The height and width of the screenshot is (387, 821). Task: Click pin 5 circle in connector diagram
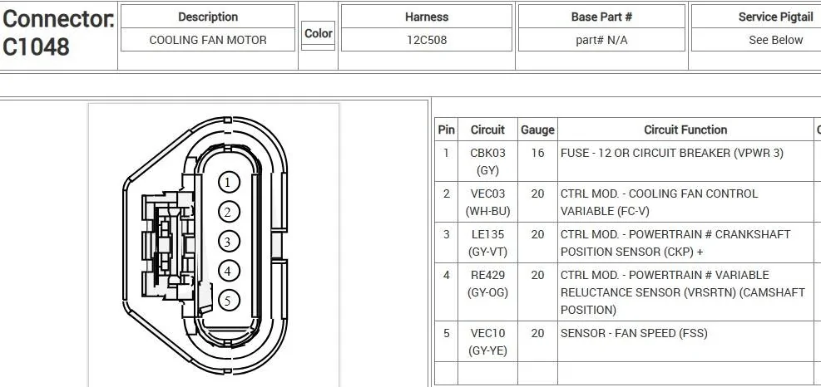[228, 301]
